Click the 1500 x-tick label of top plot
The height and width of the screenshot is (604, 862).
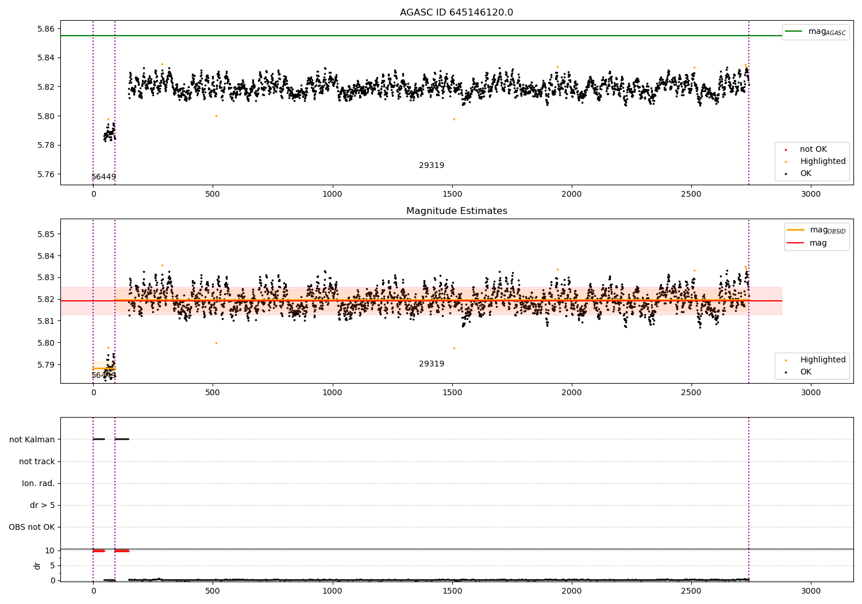[x=452, y=194]
